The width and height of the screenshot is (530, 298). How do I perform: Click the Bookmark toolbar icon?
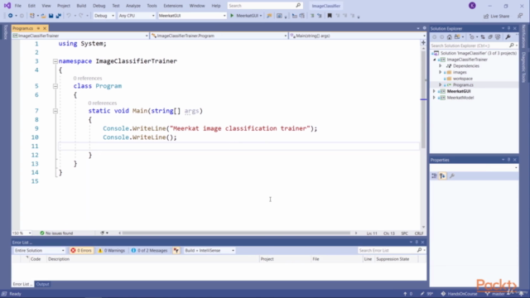[330, 16]
